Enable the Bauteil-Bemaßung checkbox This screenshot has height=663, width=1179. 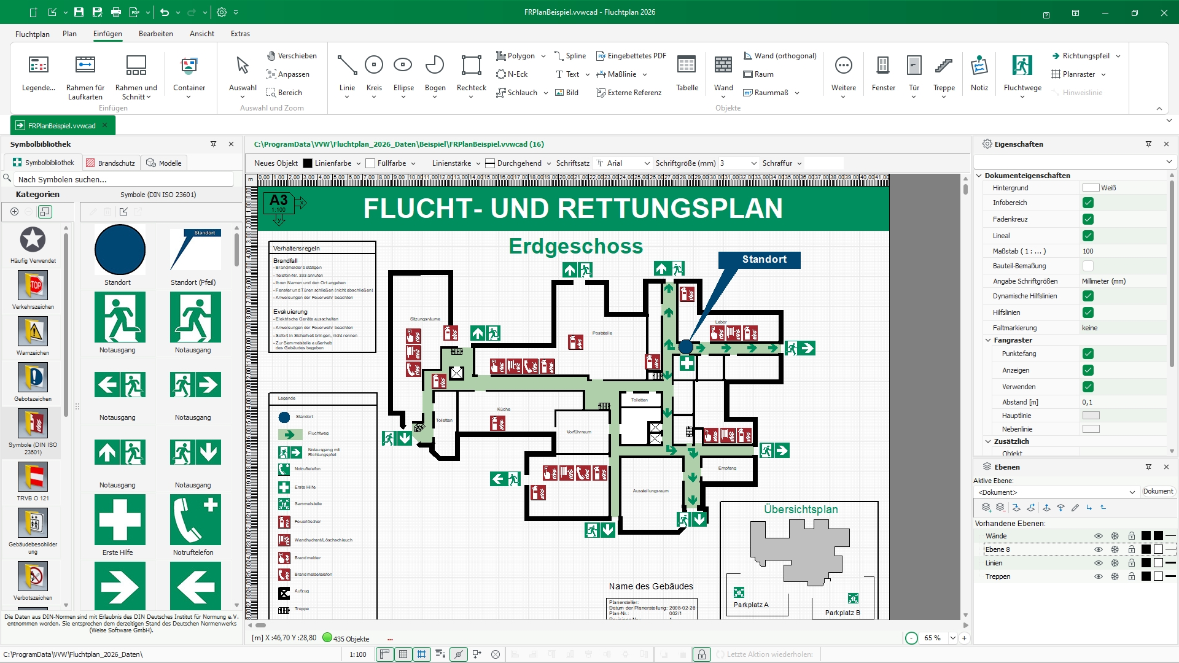tap(1088, 266)
